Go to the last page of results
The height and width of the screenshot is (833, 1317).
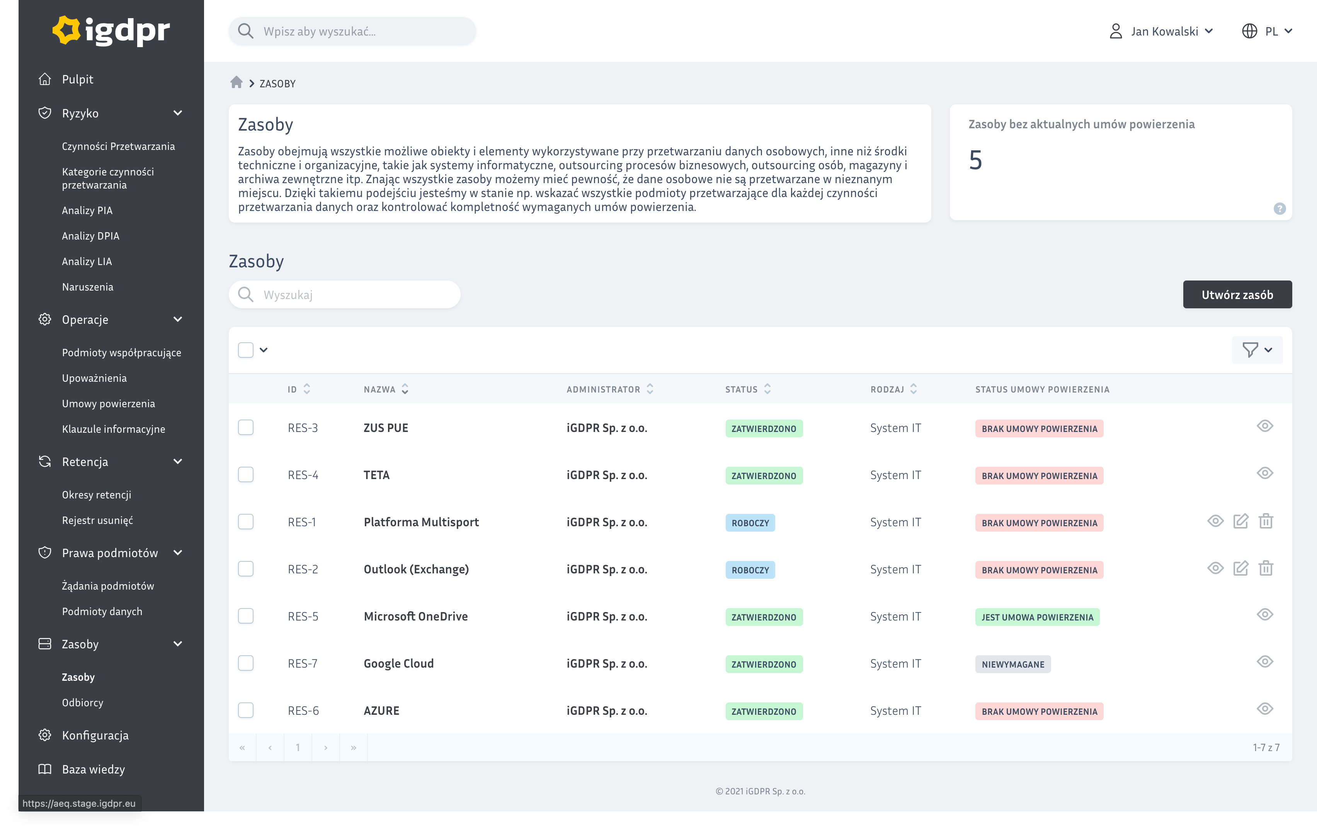click(354, 747)
